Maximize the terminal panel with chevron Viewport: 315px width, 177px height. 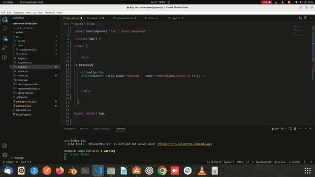(305, 129)
